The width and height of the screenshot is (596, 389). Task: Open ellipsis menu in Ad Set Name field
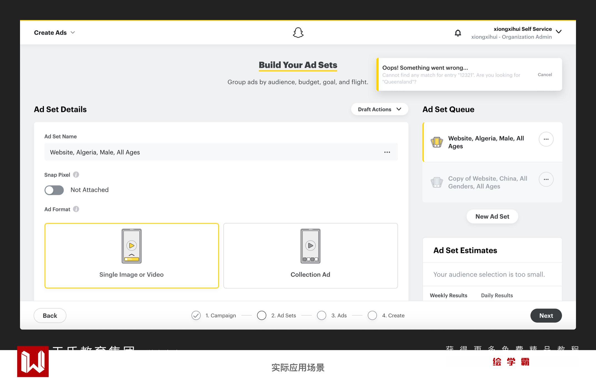pyautogui.click(x=387, y=152)
